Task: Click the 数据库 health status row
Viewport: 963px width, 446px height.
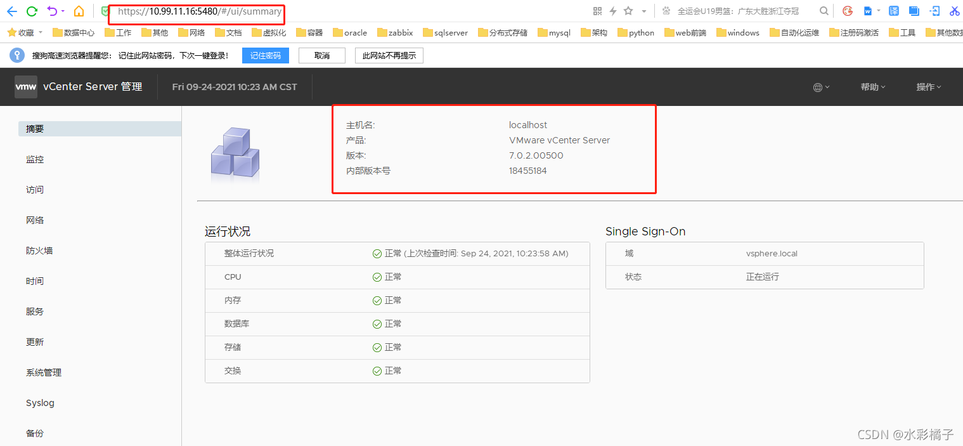Action: (397, 324)
